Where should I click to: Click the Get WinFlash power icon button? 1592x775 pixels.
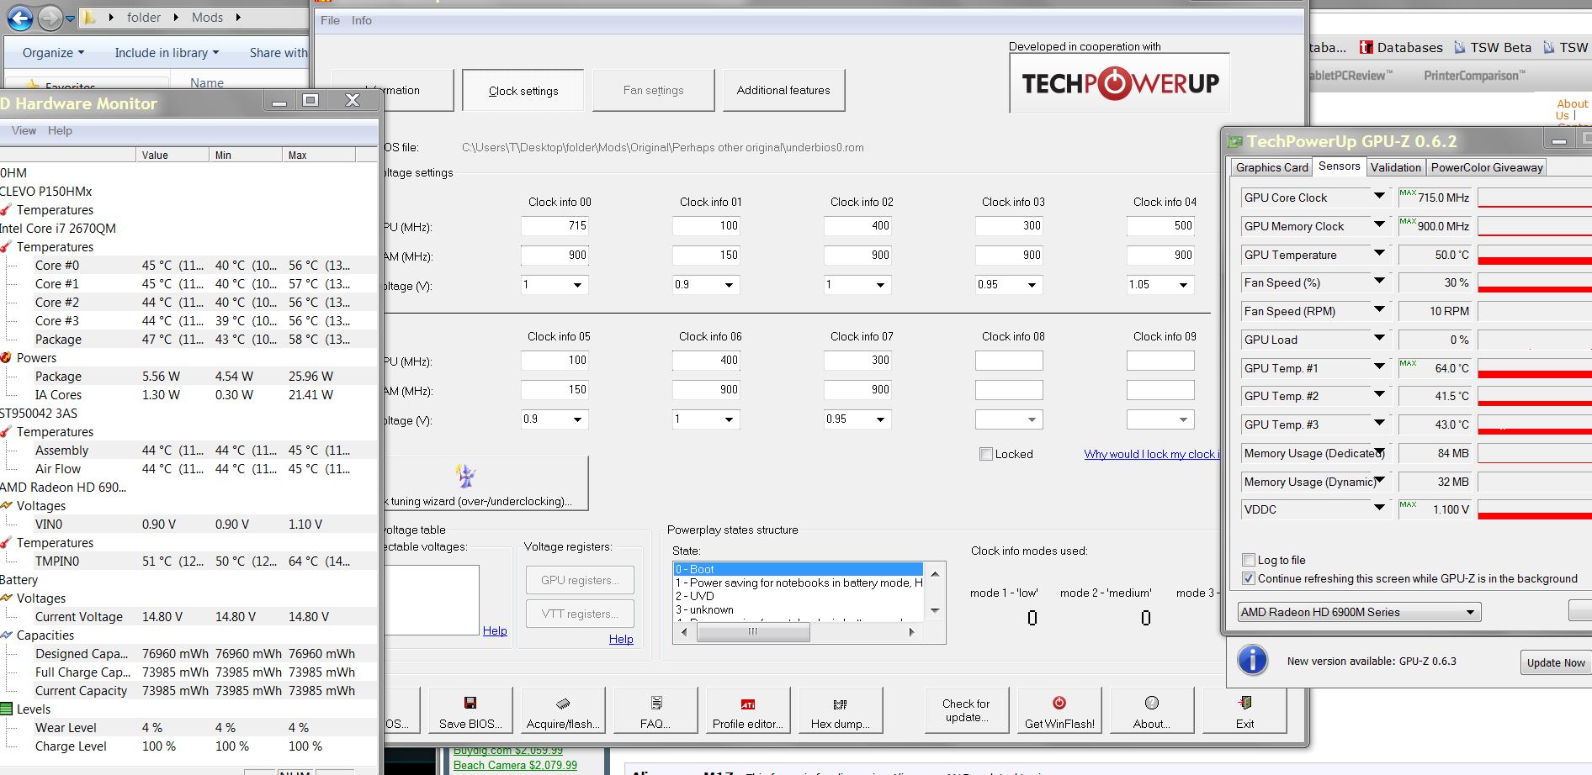pos(1059,710)
